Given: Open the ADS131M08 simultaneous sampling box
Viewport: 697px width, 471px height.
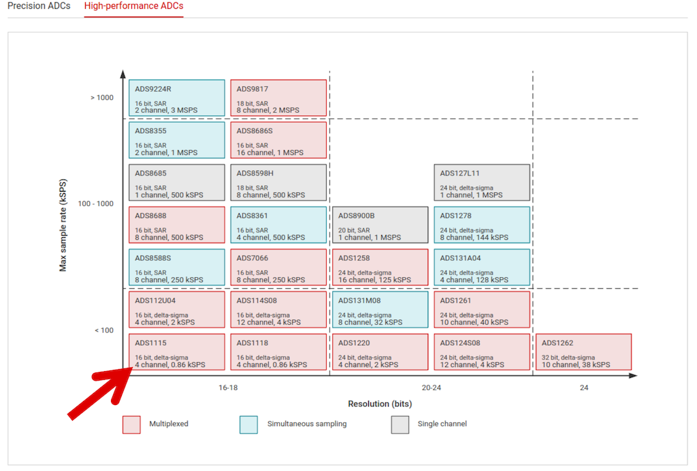Looking at the screenshot, I should (x=380, y=309).
